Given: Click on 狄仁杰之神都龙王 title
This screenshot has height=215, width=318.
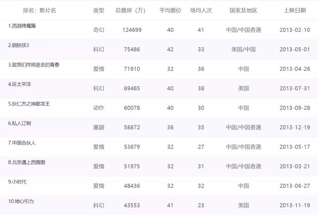Looking at the screenshot, I should (29, 104).
